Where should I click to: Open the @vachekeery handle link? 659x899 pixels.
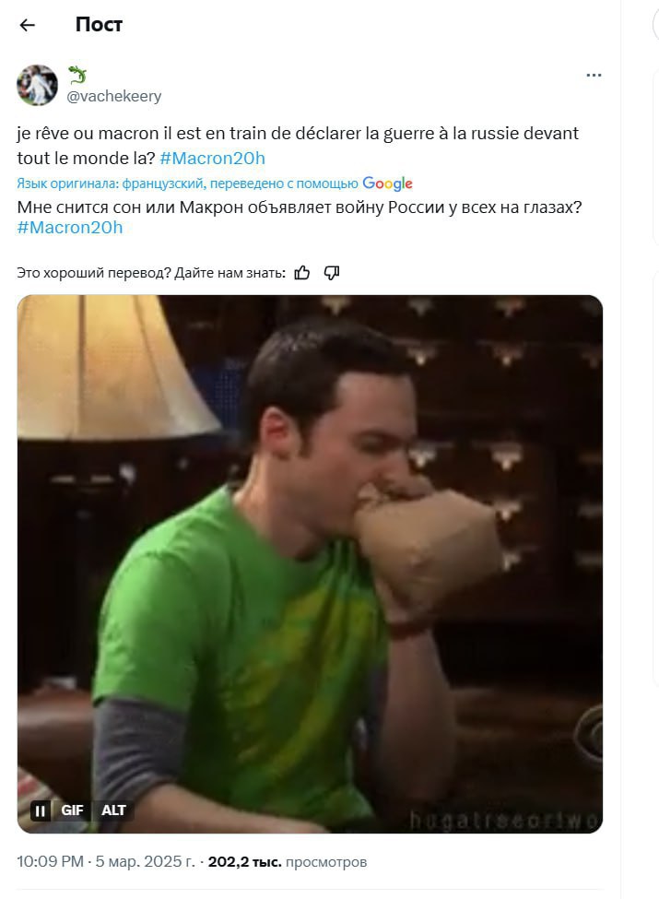(x=114, y=96)
